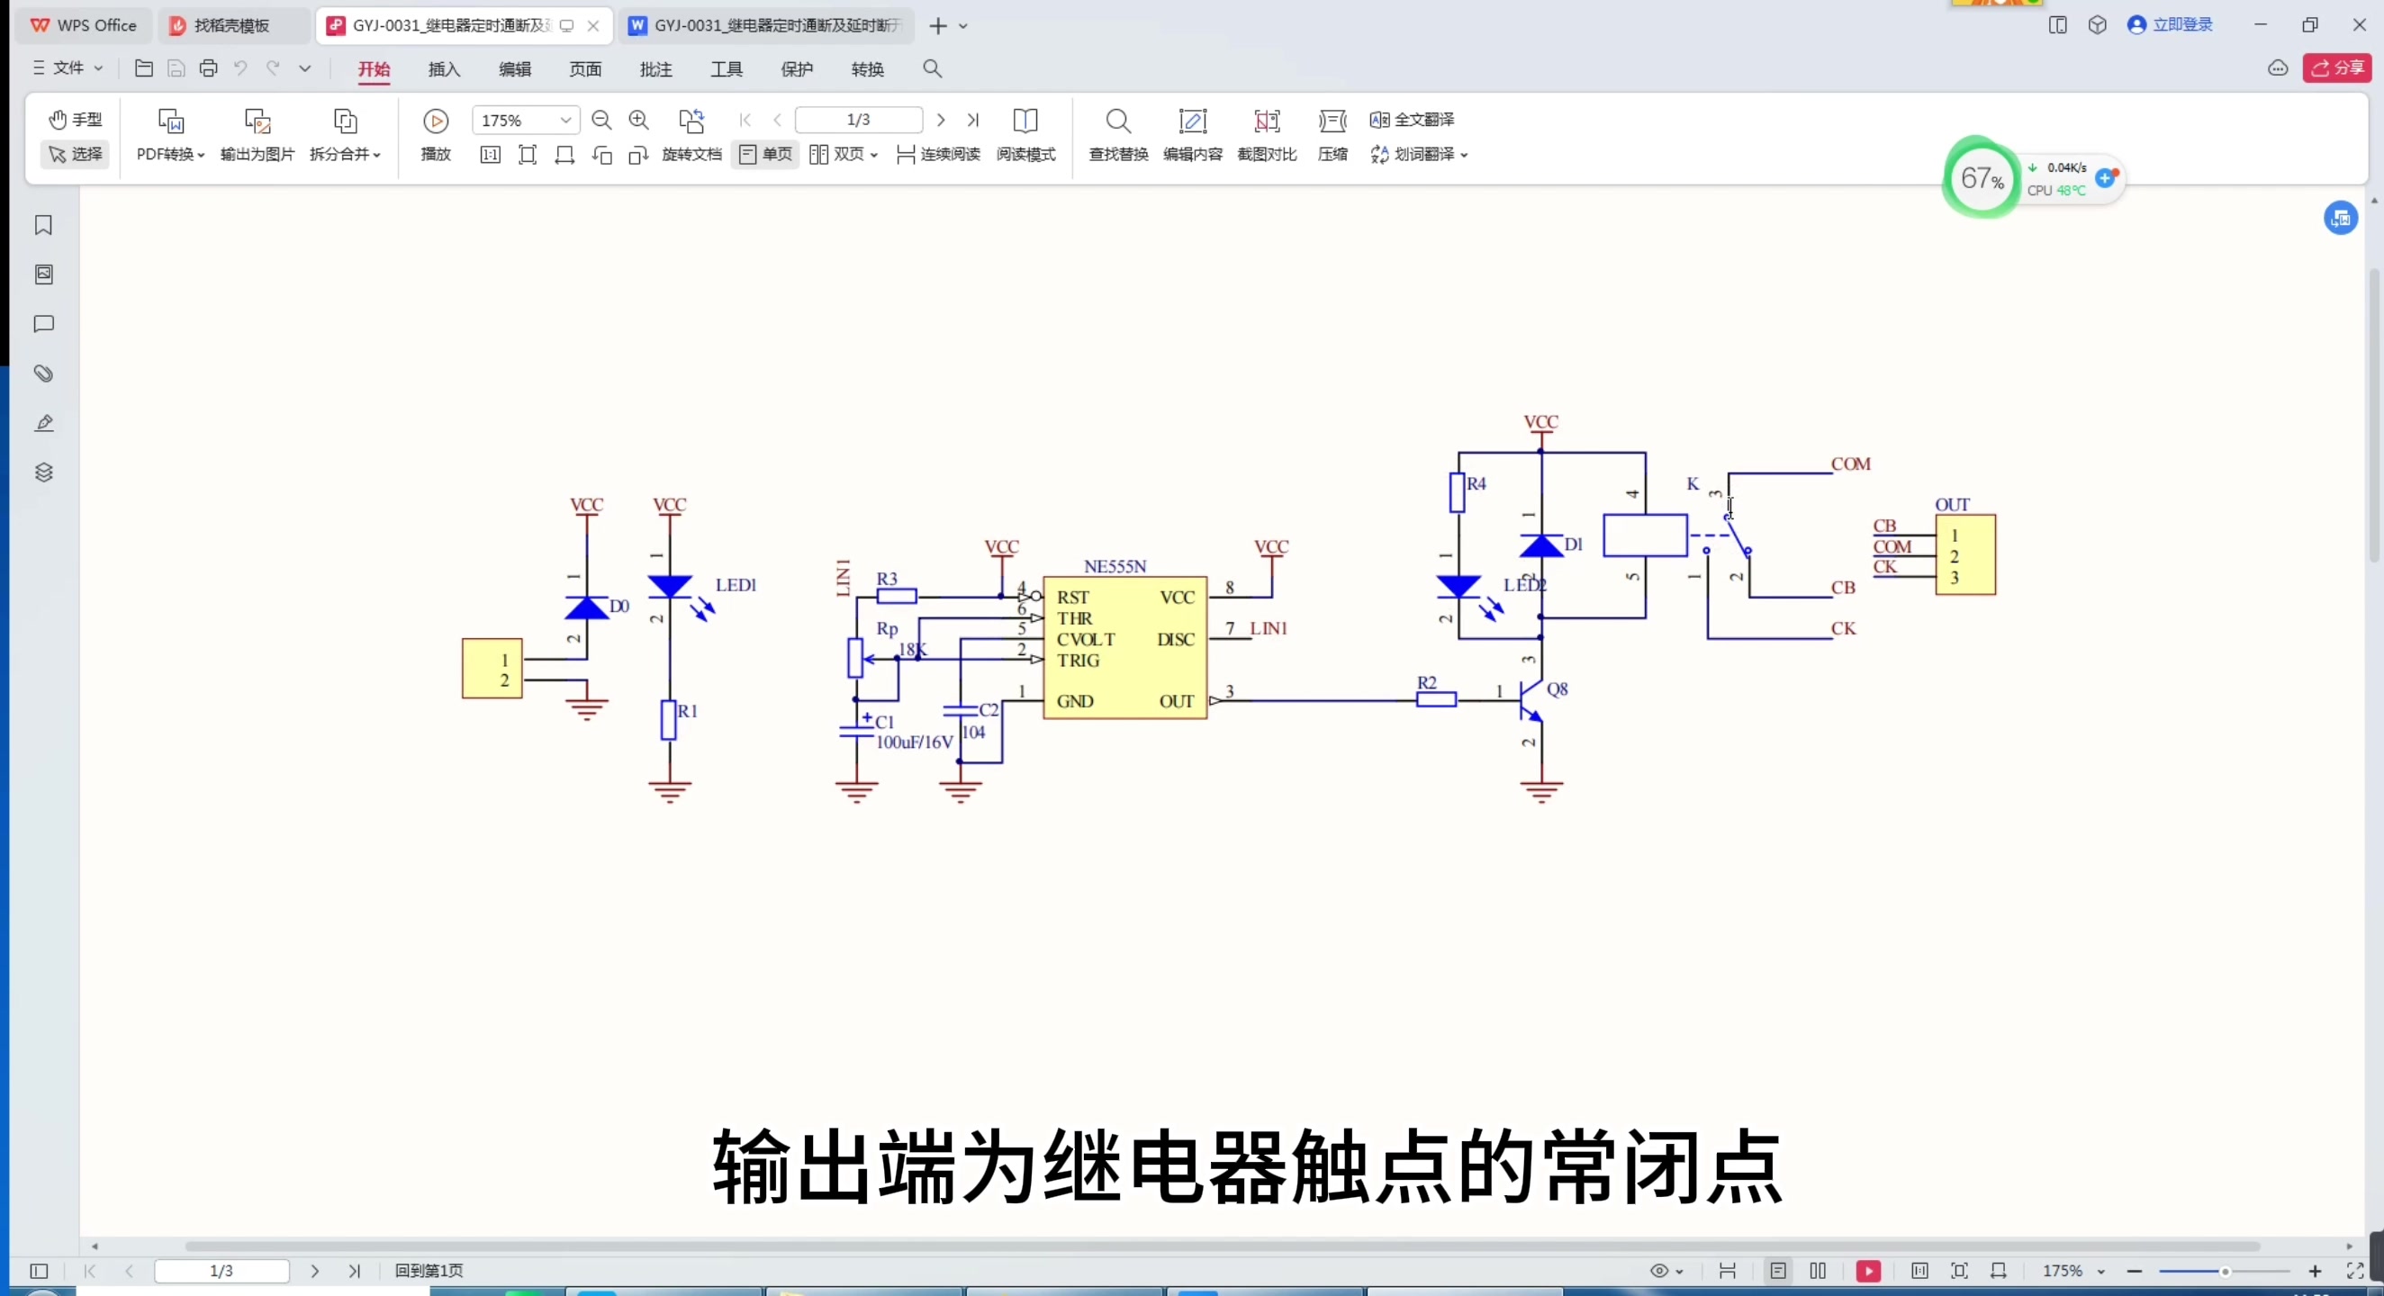Switch to the Word document GYJ-0031 tab
2384x1296 pixels.
click(765, 26)
